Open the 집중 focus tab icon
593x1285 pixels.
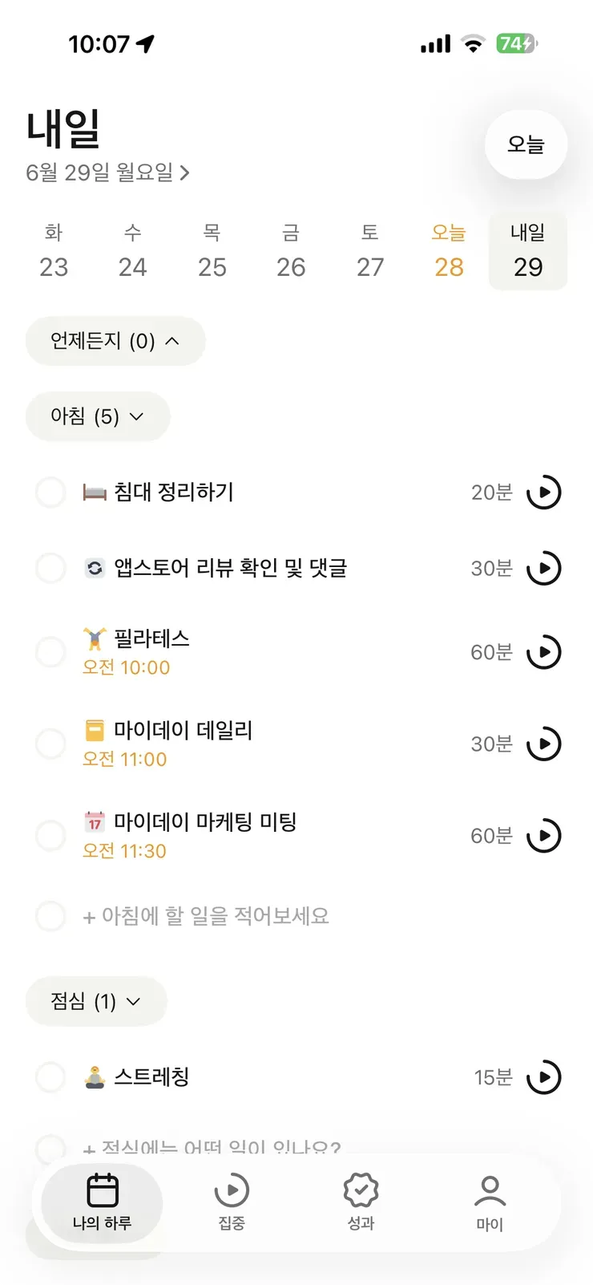coord(232,1190)
